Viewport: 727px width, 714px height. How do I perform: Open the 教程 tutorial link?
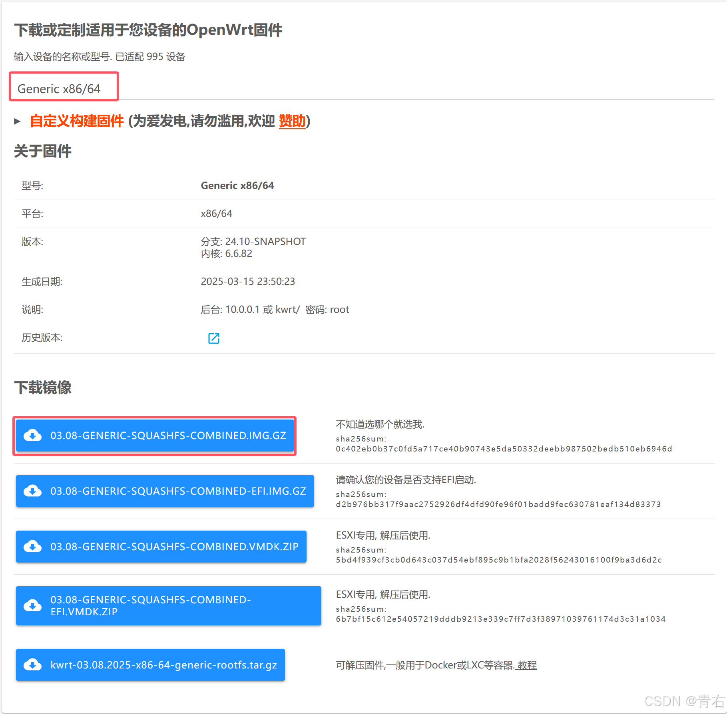tap(526, 665)
